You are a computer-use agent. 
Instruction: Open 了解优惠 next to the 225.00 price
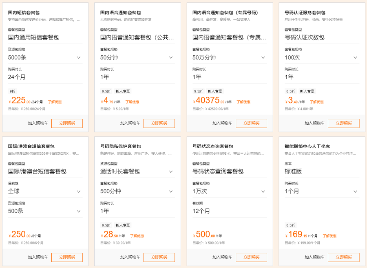click(x=55, y=102)
